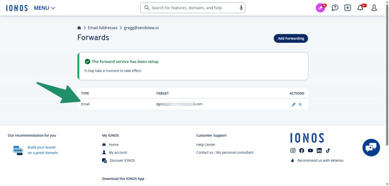
Task: Open the Help Center link
Action: pyautogui.click(x=206, y=145)
